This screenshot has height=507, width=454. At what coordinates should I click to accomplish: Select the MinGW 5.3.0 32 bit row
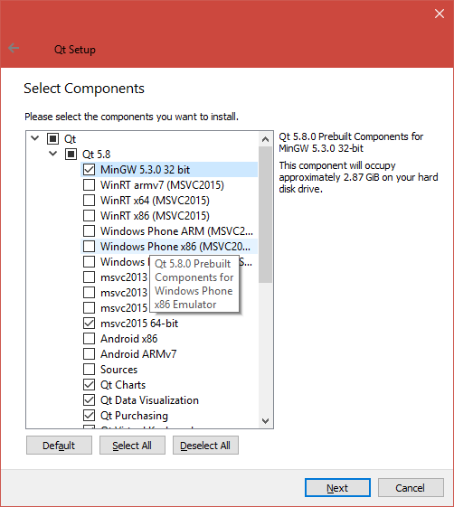169,169
